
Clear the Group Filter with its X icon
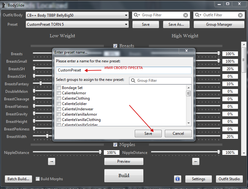pos(186,15)
